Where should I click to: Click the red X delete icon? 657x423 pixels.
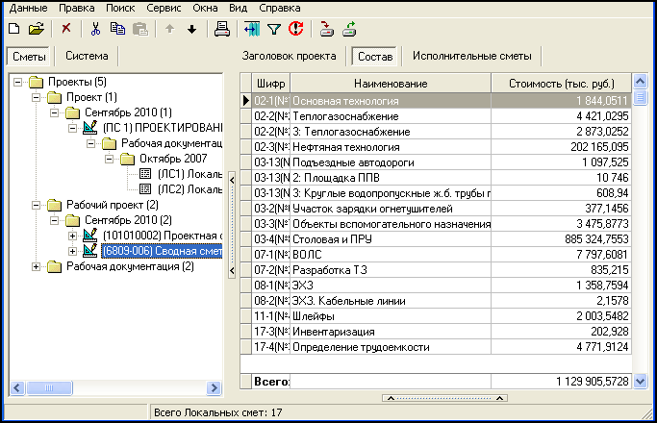66,29
